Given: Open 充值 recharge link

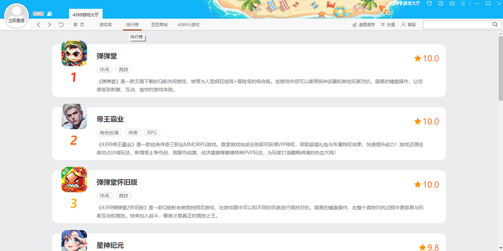Looking at the screenshot, I should pos(388,25).
